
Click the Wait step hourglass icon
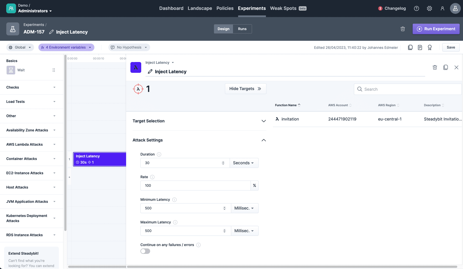click(11, 70)
